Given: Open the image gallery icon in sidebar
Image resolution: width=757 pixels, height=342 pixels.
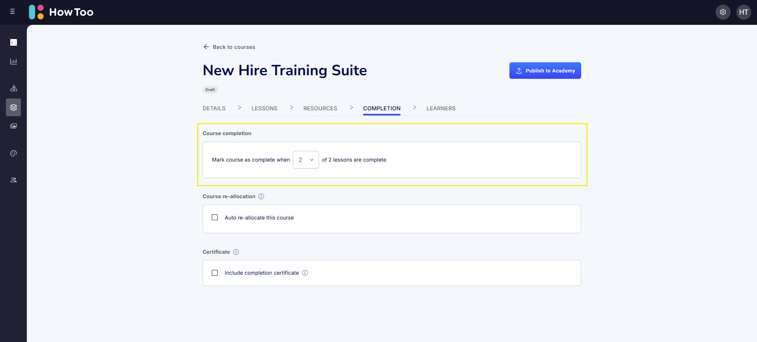Looking at the screenshot, I should pyautogui.click(x=13, y=126).
